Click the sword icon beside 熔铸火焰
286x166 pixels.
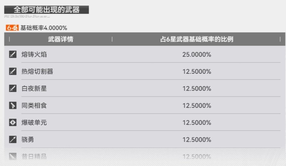13,55
